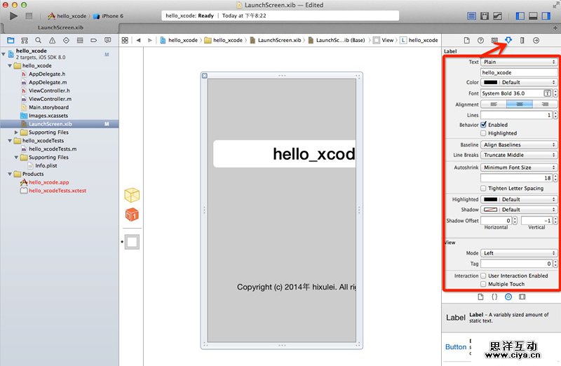Open the Autoshrink Minimum Font Size dropdown

[x=519, y=168]
